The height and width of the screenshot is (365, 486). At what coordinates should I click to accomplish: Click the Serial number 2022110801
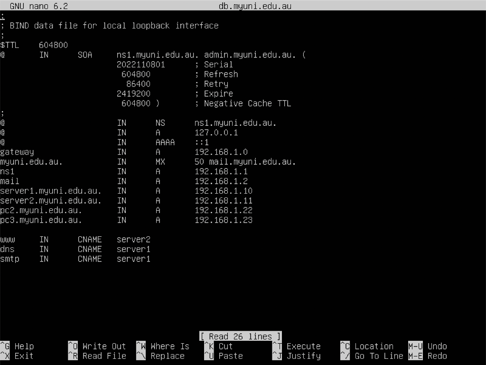click(x=137, y=64)
